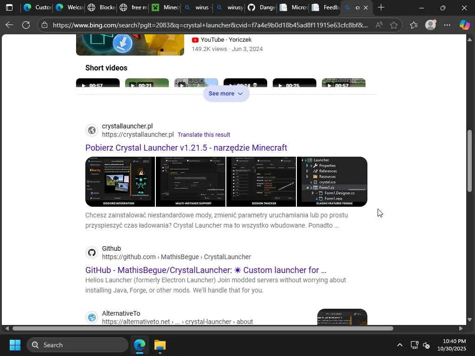Reload the page with the refresh icon
The image size is (475, 356).
pyautogui.click(x=26, y=25)
